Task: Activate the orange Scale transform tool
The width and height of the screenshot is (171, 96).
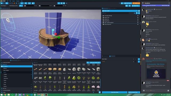Action: (14, 3)
